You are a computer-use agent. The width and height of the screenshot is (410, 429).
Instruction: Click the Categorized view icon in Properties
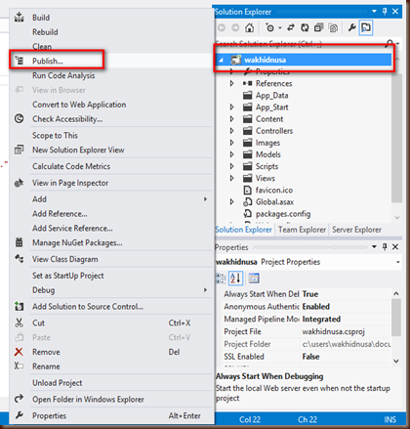click(x=221, y=279)
